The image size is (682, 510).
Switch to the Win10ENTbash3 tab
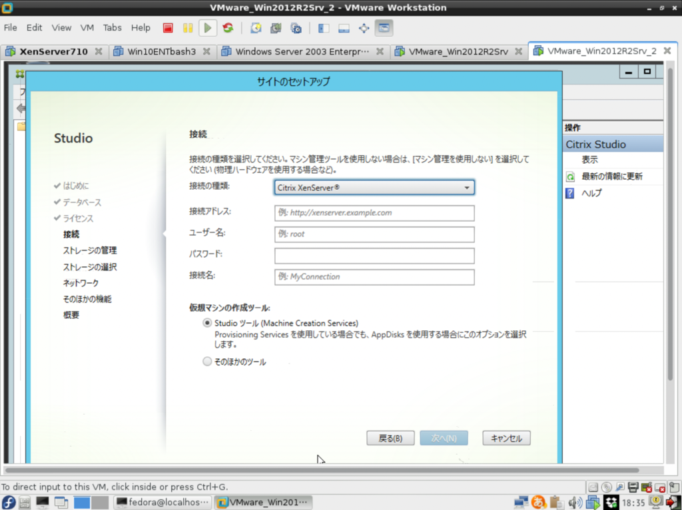161,51
